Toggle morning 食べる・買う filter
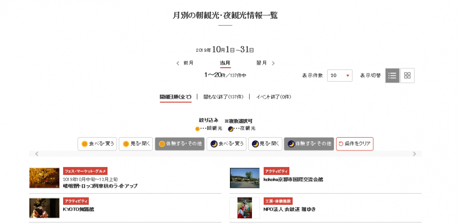The width and height of the screenshot is (460, 223). click(x=96, y=144)
